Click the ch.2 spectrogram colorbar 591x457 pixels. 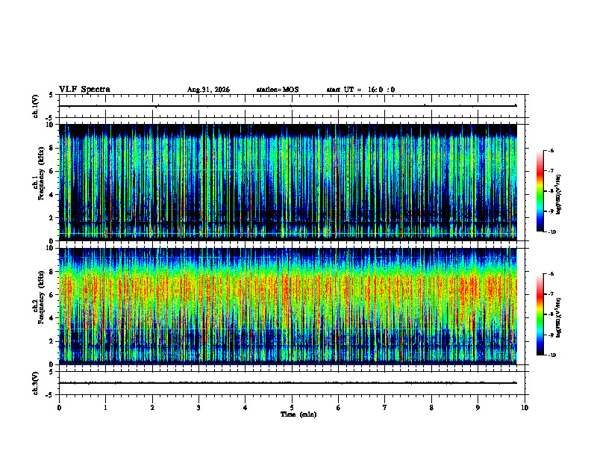tap(540, 314)
